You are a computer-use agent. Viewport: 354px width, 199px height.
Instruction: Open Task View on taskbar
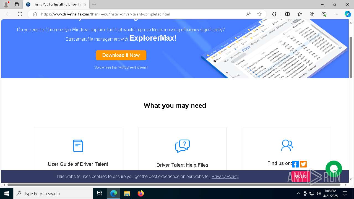click(100, 193)
